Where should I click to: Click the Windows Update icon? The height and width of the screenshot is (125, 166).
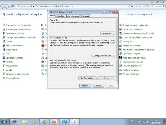coord(4,78)
